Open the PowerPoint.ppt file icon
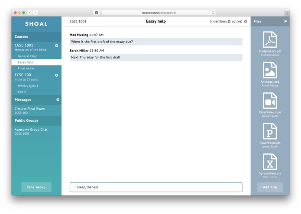This screenshot has height=214, width=301. pos(270,131)
